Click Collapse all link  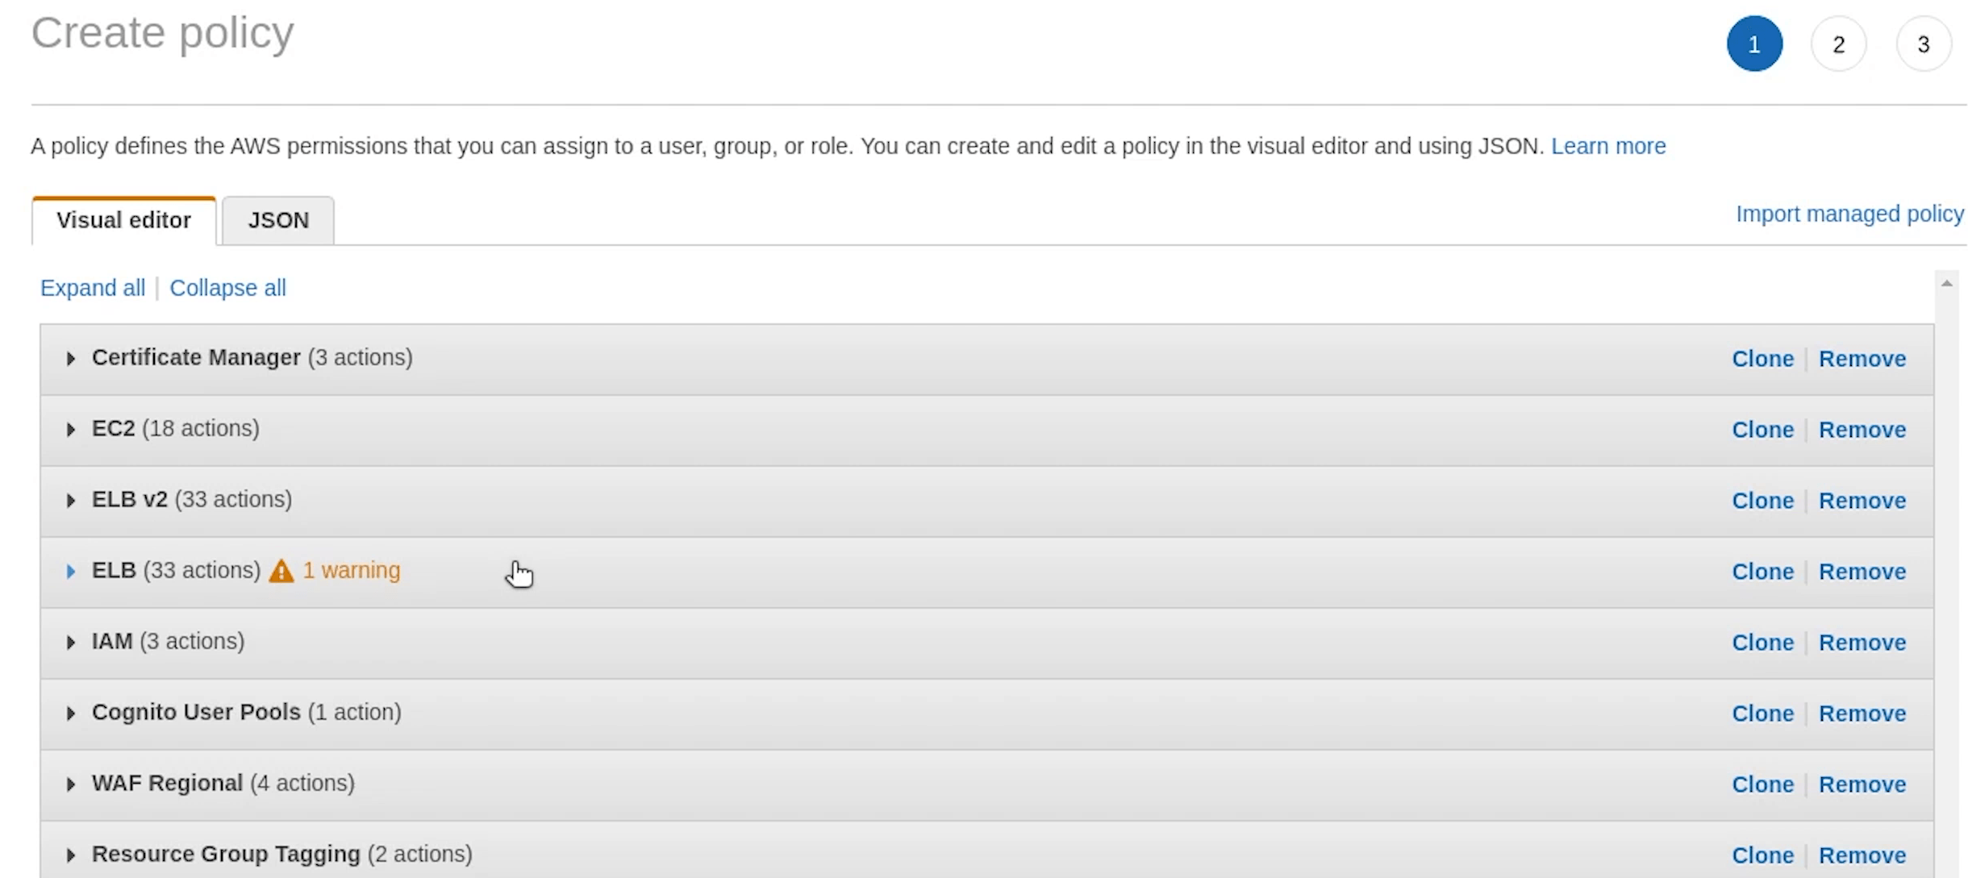click(x=227, y=288)
